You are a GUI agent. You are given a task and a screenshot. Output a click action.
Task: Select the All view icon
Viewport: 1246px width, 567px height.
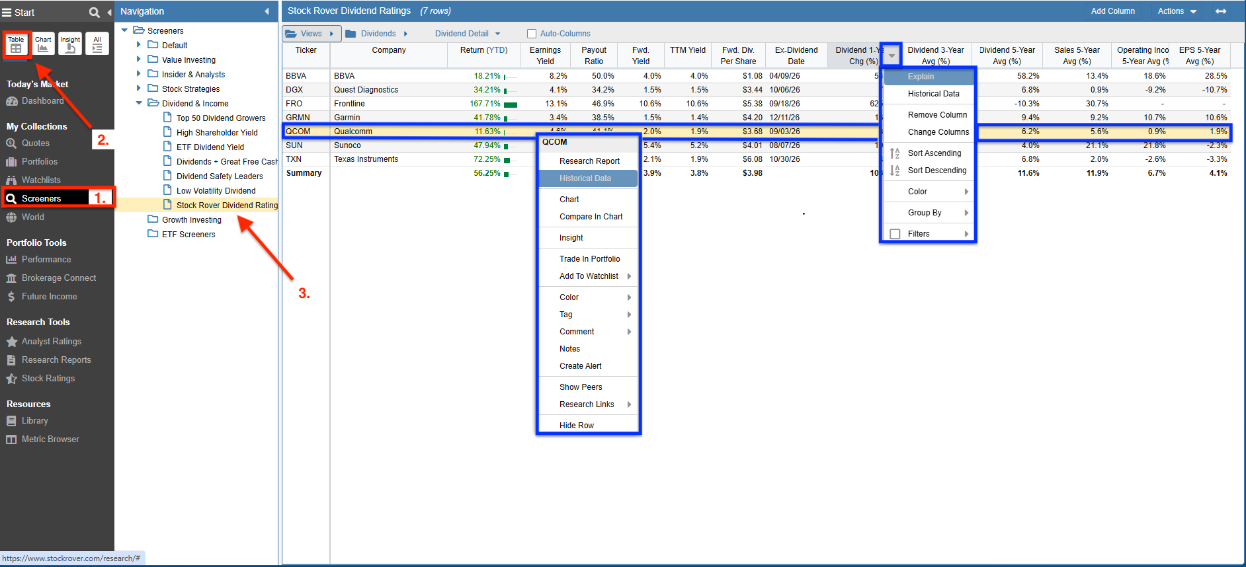coord(97,44)
